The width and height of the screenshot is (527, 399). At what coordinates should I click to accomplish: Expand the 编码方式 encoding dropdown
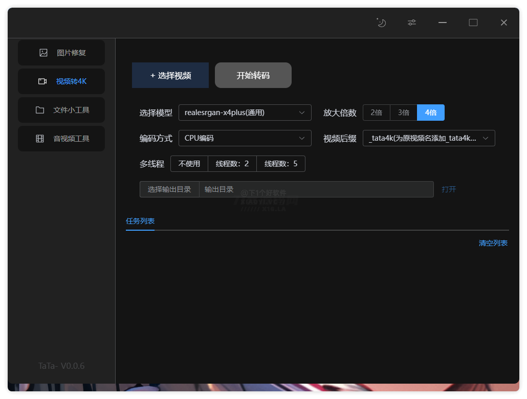245,138
